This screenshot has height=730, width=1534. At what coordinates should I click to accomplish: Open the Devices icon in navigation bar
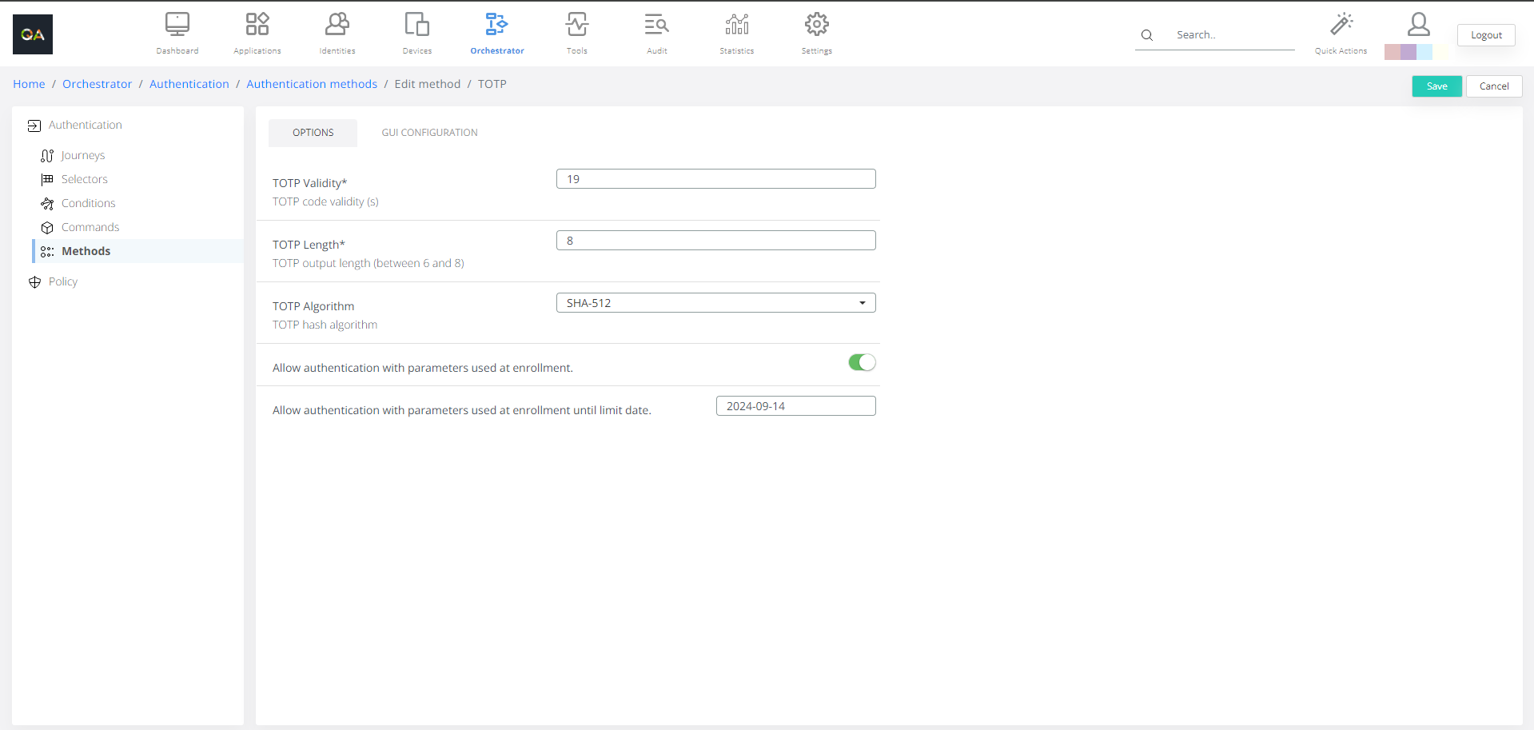[416, 26]
